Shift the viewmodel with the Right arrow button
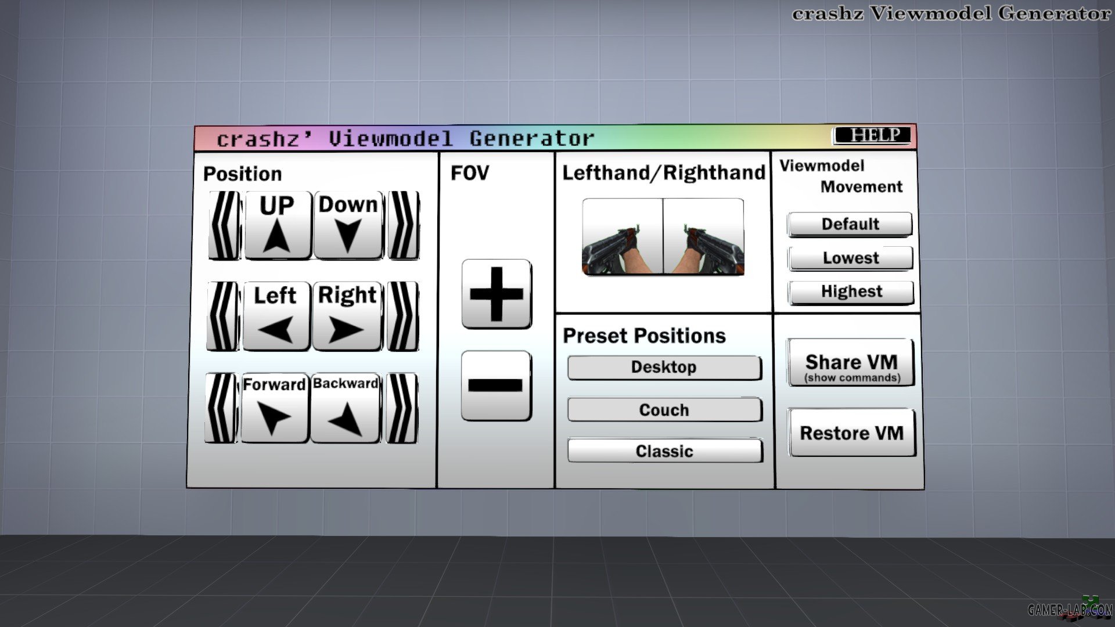 coord(347,316)
